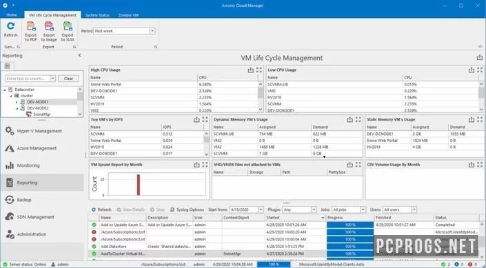This screenshot has height=268, width=486.
Task: Share the High CPU Usage panel
Action: pyautogui.click(x=250, y=70)
